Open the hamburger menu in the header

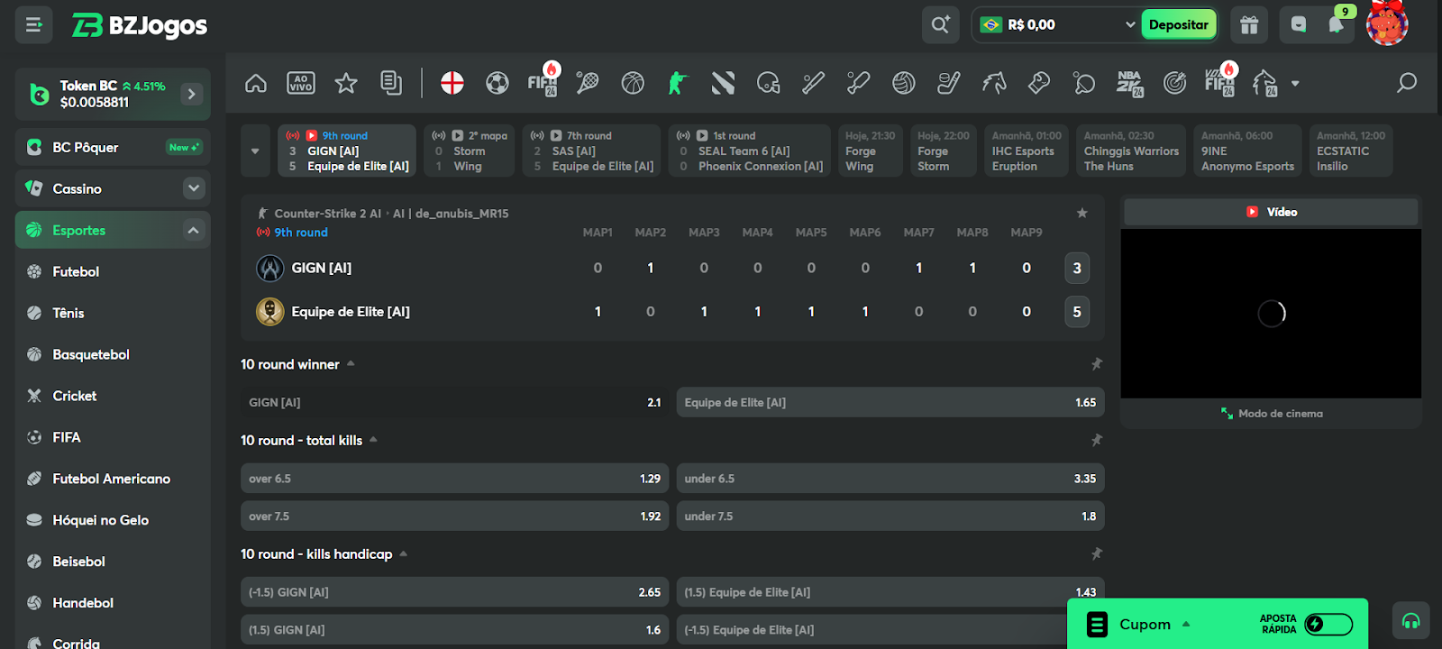point(34,25)
